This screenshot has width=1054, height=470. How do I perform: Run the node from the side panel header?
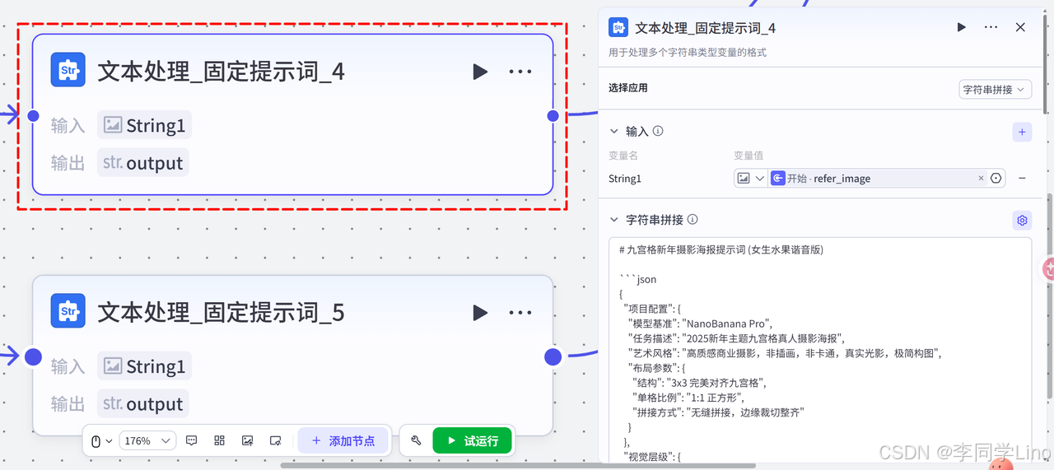point(961,27)
